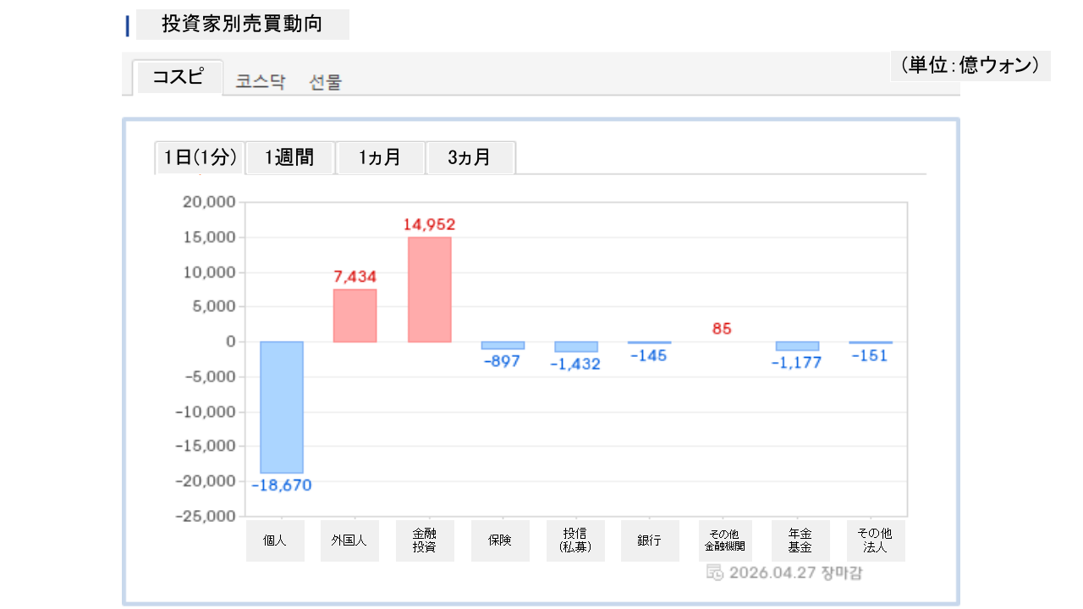
Task: Click the 金融投資 bar showing 14,952
Action: [430, 289]
